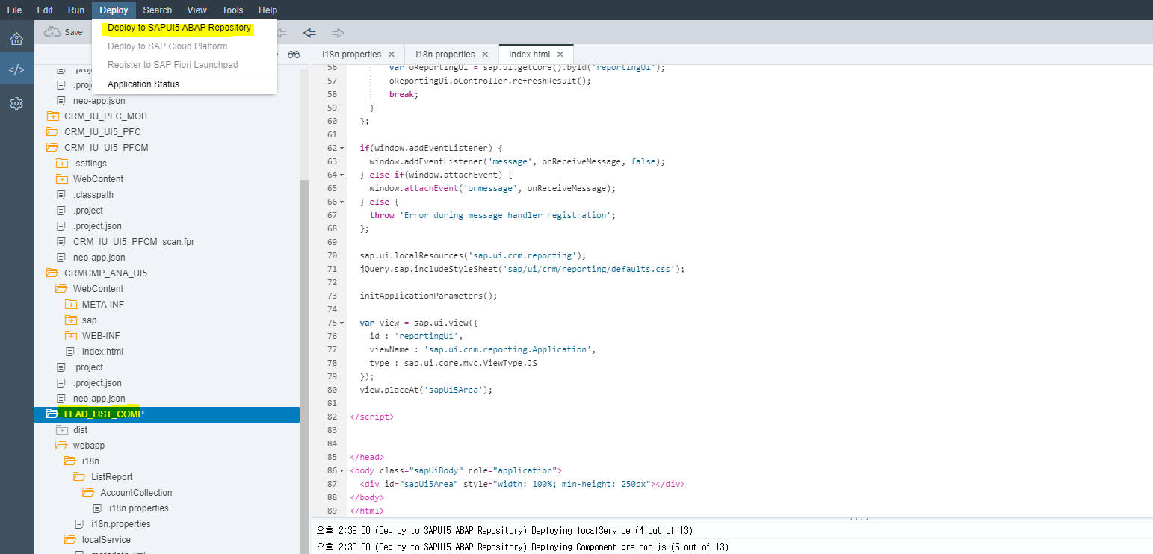
Task: Click the closing </script> tag line
Action: click(371, 417)
